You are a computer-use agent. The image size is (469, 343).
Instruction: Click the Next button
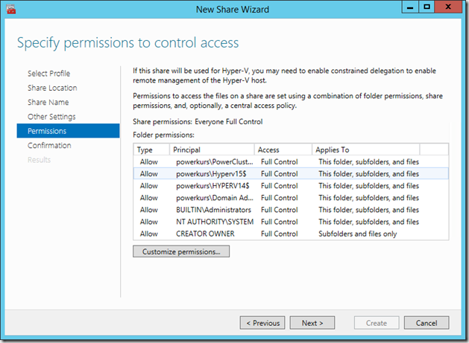pyautogui.click(x=312, y=323)
